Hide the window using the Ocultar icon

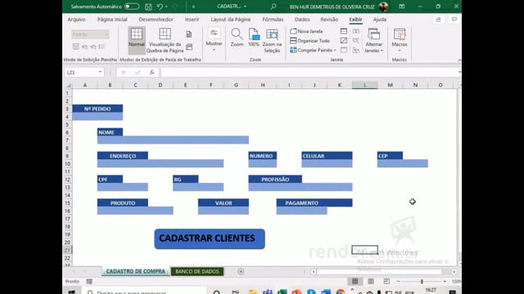344,41
